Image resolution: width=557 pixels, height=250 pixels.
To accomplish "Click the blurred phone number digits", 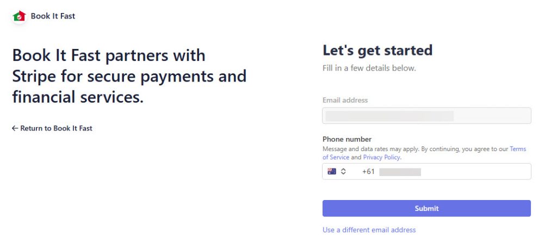I will point(400,172).
